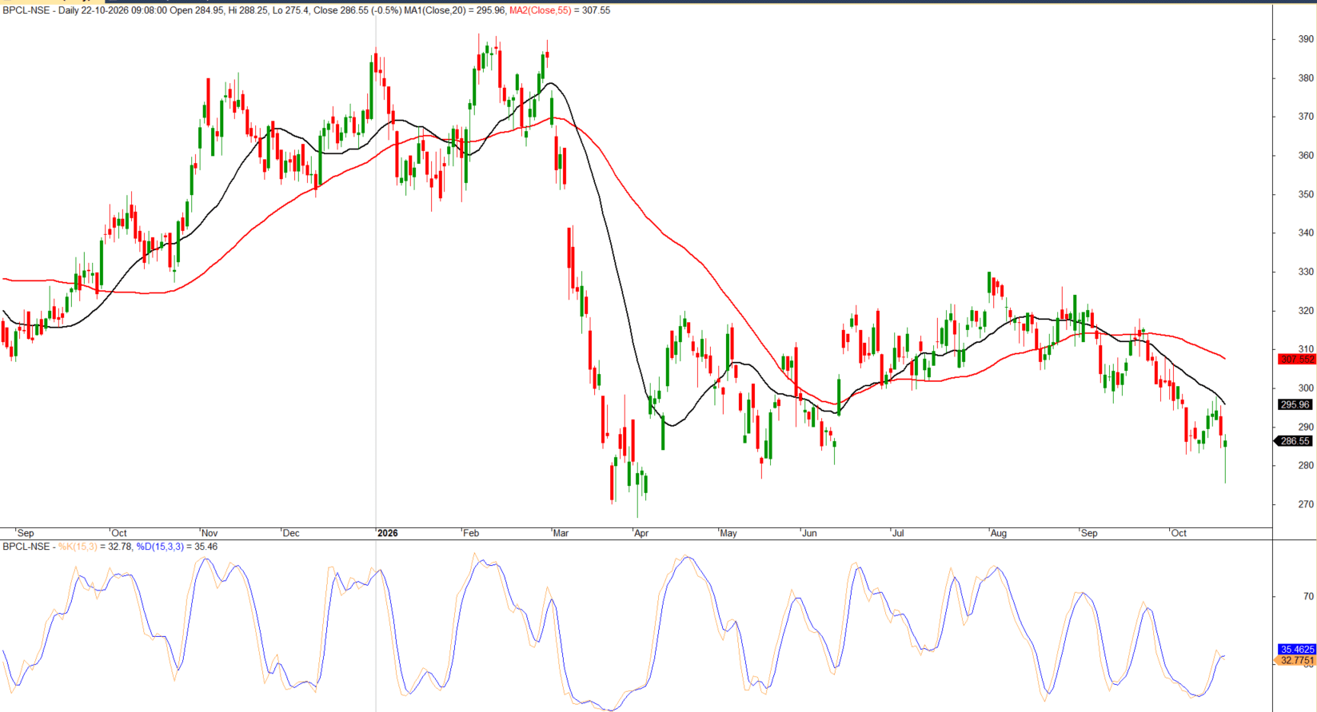Click the 320 price axis label
The width and height of the screenshot is (1317, 712).
(1306, 311)
